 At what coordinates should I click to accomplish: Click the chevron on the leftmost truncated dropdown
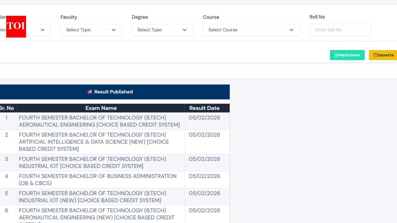42,30
